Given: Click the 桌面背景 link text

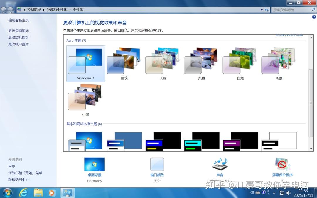Looking at the screenshot, I should (95, 175).
